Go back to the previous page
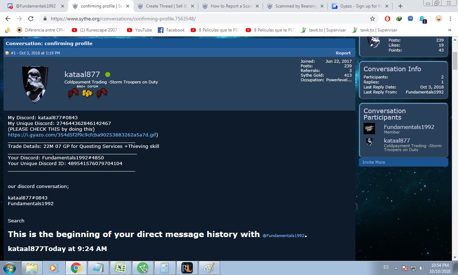458x275 pixels. [x=8, y=19]
